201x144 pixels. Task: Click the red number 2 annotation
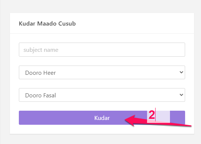151,115
